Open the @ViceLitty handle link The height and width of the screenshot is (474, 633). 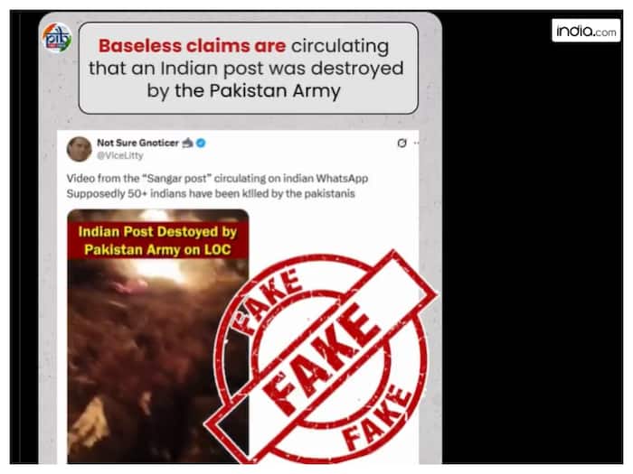coord(120,155)
